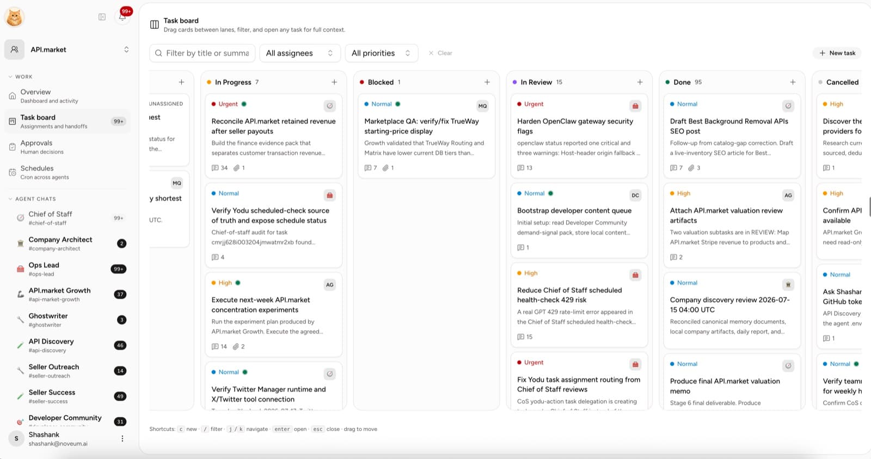Open Approvals human decisions page
This screenshot has width=871, height=459.
[x=68, y=147]
